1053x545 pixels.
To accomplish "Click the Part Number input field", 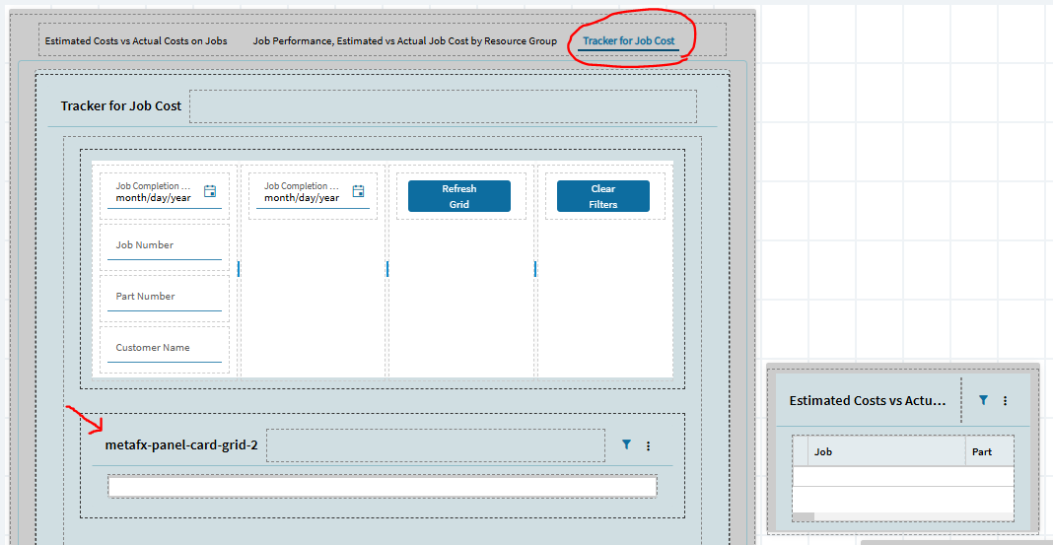I will tap(165, 298).
